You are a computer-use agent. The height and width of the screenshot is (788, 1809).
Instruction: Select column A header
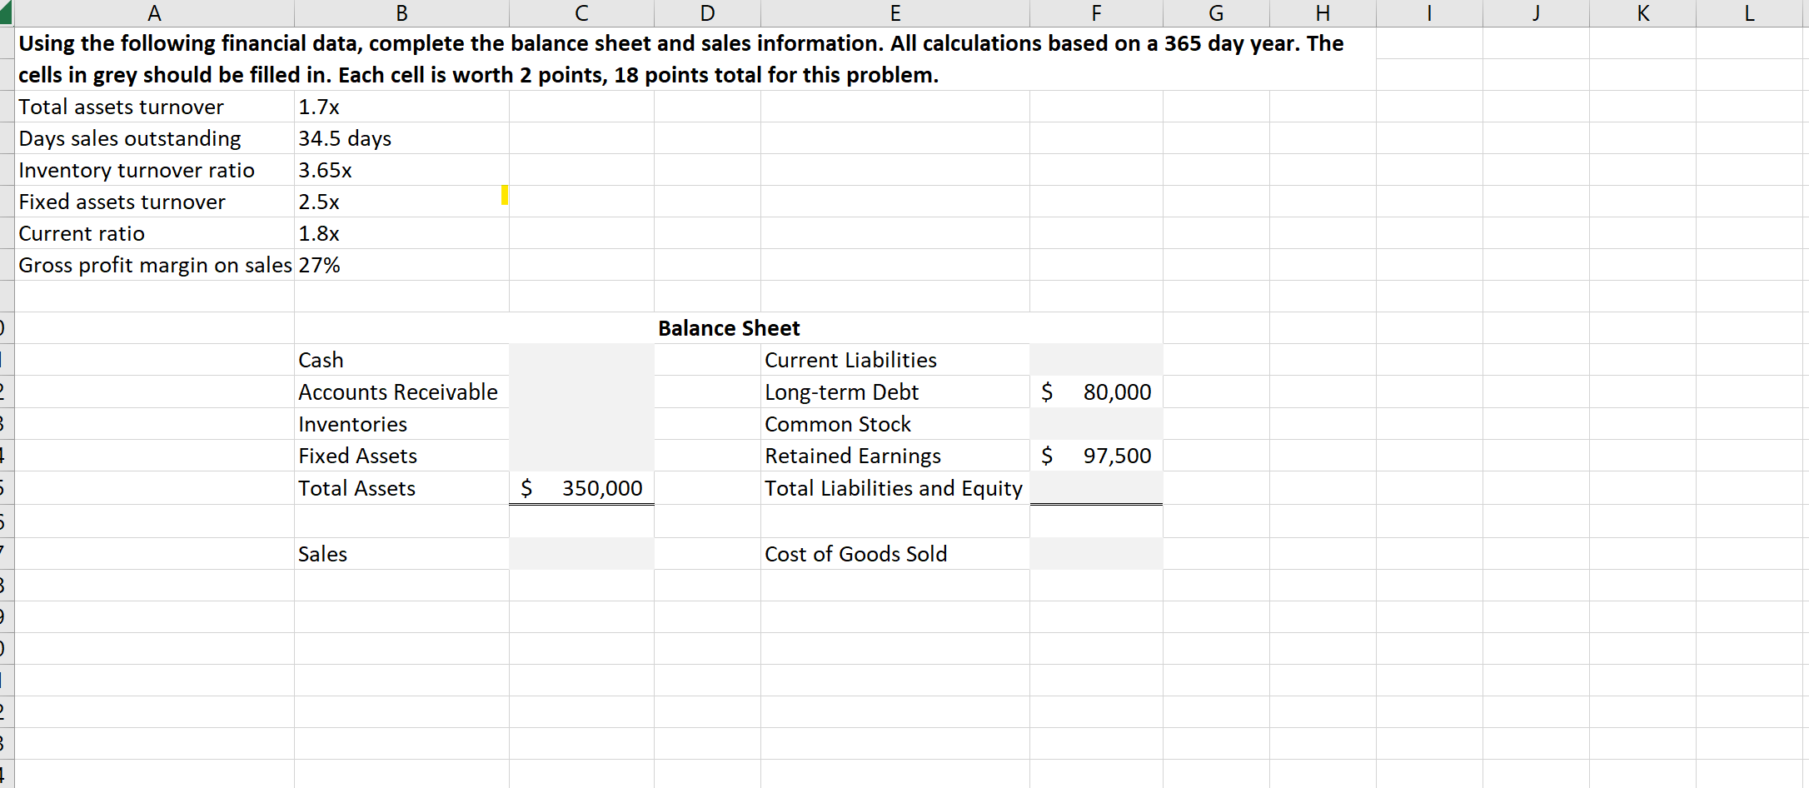click(154, 13)
